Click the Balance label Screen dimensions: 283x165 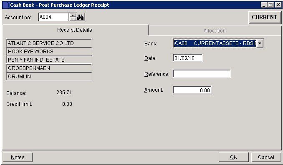pos(16,93)
